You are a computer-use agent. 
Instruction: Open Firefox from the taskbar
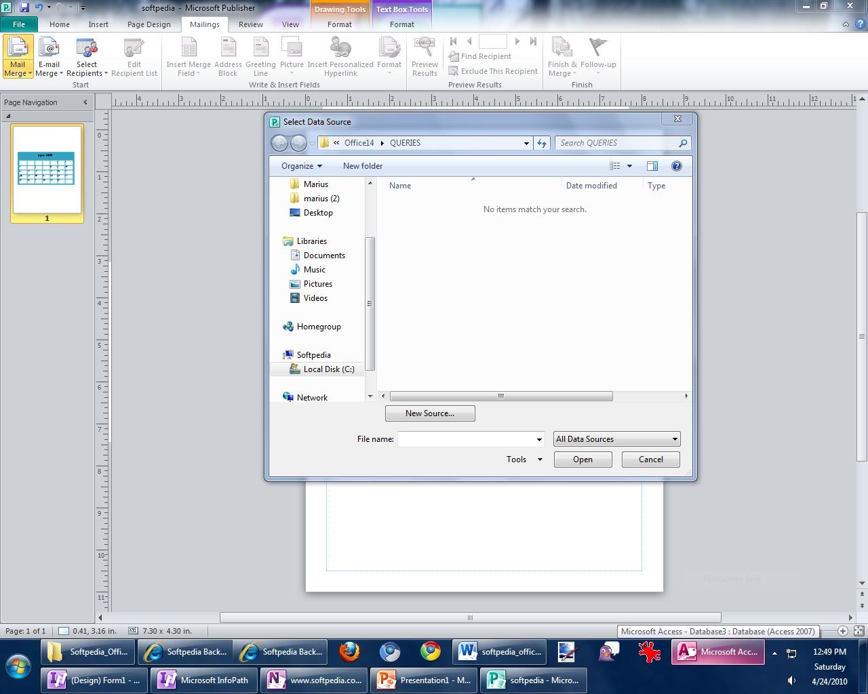[x=349, y=652]
